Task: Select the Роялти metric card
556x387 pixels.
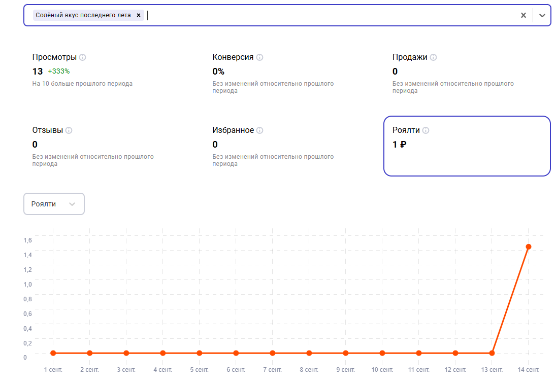Action: tap(467, 146)
